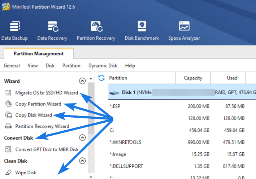Image resolution: width=256 pixels, height=179 pixels.
Task: Select the *:Image partition row
Action: point(182,154)
